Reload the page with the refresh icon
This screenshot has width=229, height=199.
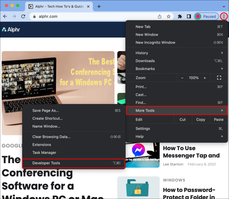point(23,16)
